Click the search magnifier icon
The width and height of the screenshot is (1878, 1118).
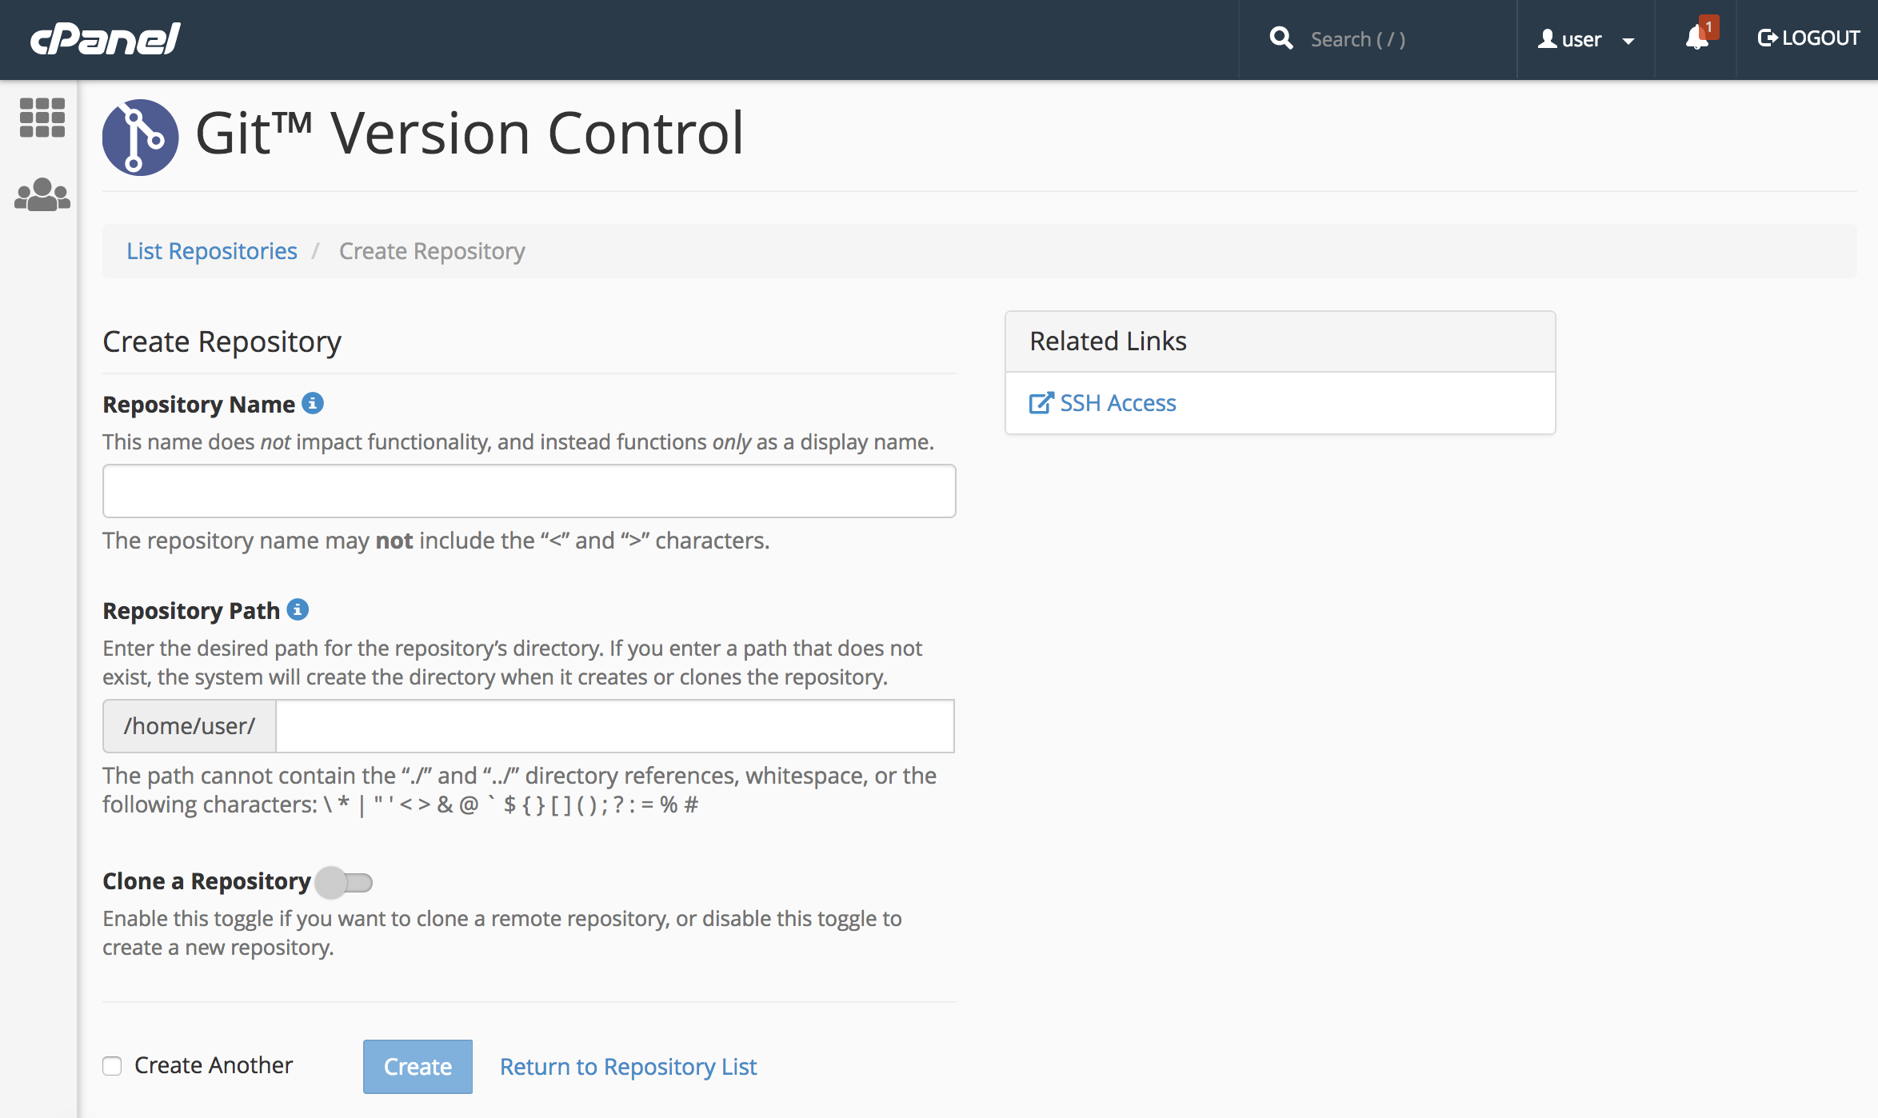1281,38
